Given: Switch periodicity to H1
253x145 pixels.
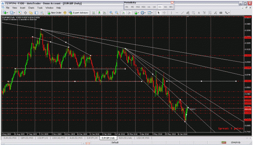Looking at the screenshot, I should coord(149,7).
